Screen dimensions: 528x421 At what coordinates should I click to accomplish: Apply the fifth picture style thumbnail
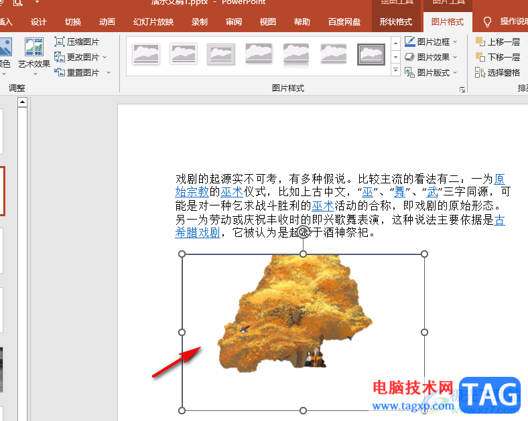(296, 54)
